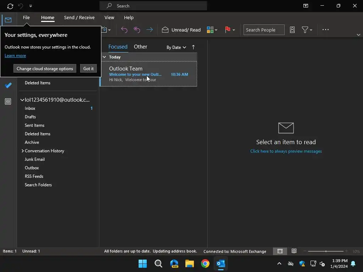Toggle Unread/ Read status
Image resolution: width=363 pixels, height=272 pixels.
[x=181, y=30]
